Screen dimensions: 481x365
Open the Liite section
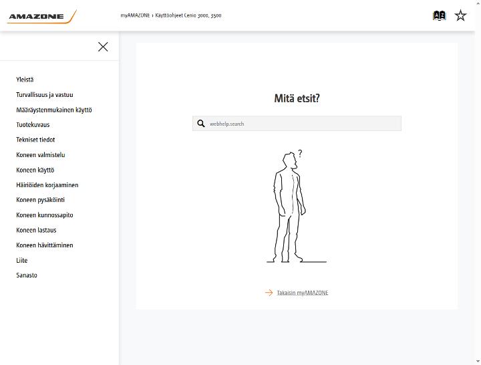[22, 260]
